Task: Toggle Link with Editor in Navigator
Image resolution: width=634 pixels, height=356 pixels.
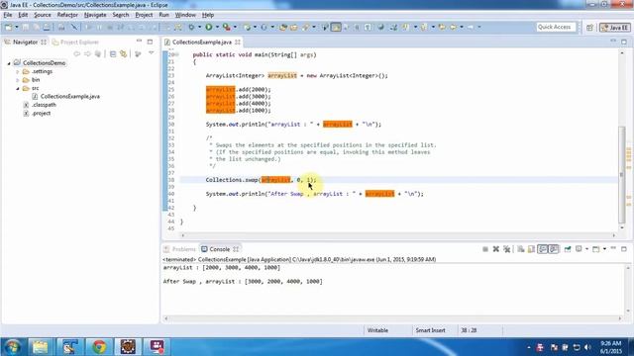Action: point(123,53)
